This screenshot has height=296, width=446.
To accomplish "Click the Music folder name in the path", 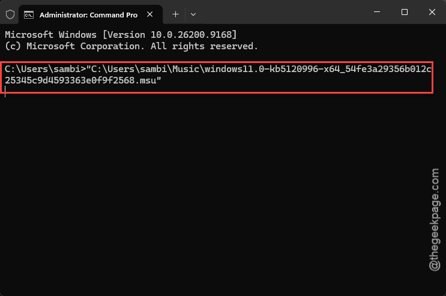I will click(185, 69).
